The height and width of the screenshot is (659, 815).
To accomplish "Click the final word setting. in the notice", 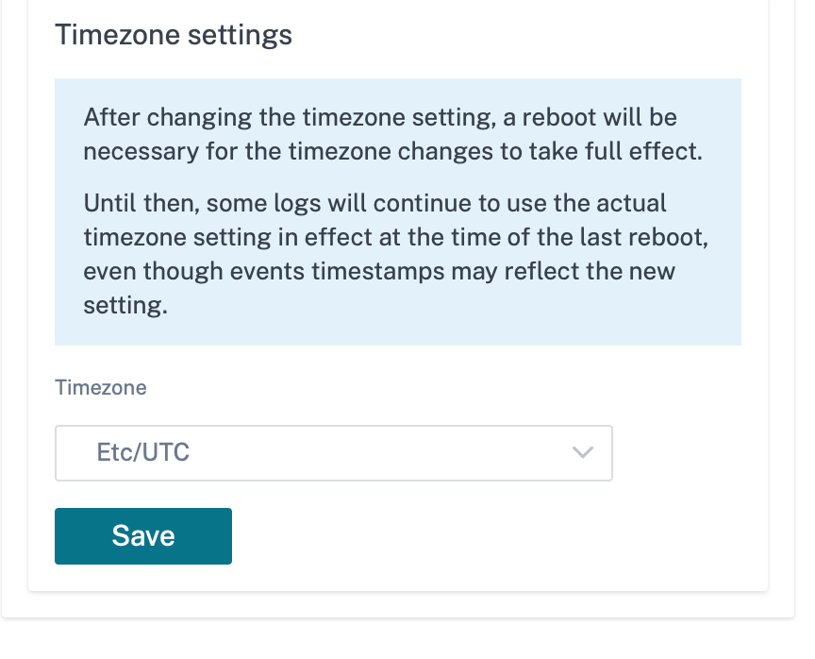I will (125, 306).
